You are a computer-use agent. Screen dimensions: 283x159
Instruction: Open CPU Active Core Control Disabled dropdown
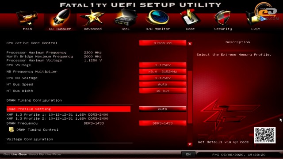coord(162,43)
